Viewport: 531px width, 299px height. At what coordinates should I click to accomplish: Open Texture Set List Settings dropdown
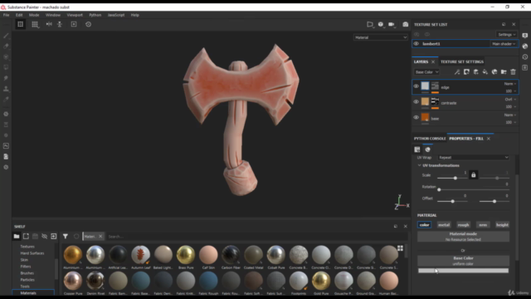coord(507,34)
